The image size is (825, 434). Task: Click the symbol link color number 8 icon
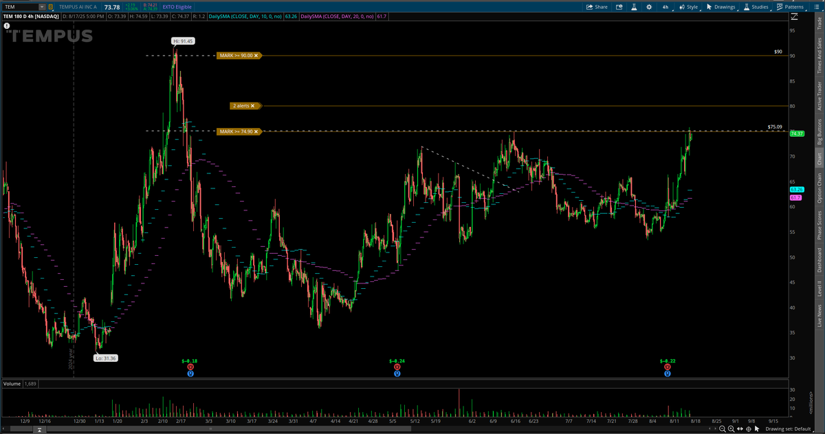click(51, 7)
